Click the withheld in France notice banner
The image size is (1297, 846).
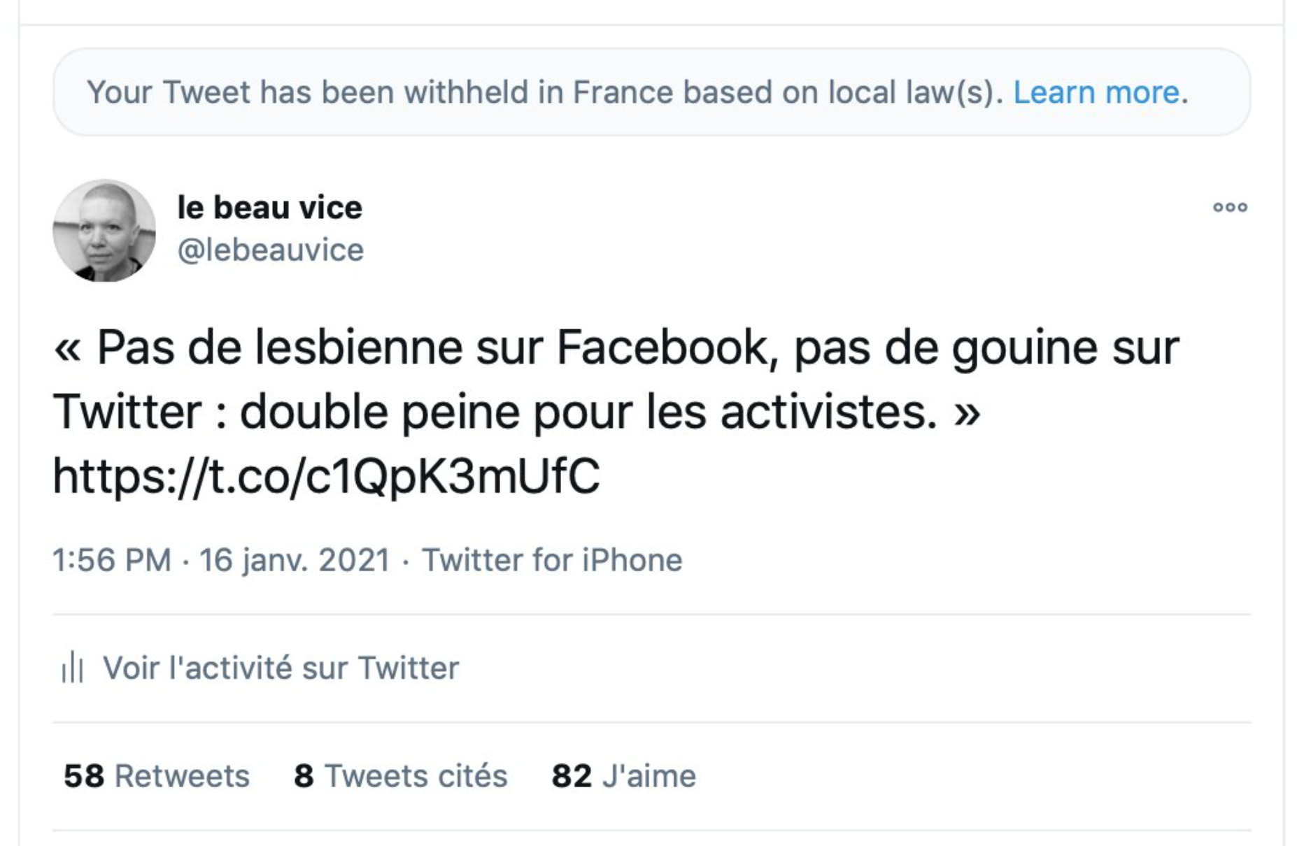(651, 92)
